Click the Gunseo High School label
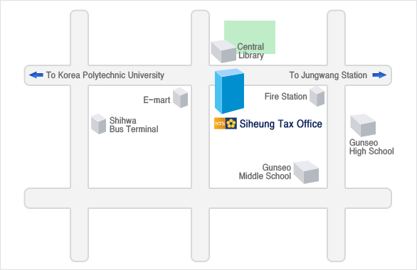The width and height of the screenshot is (417, 270). pyautogui.click(x=371, y=147)
